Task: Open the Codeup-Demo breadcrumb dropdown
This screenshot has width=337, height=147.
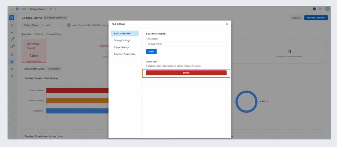Action: pyautogui.click(x=38, y=9)
